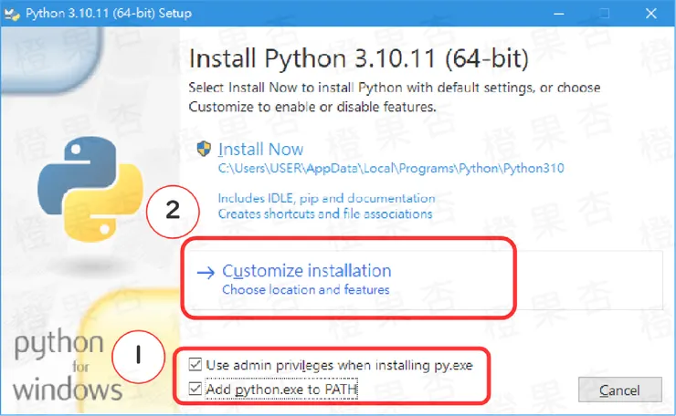Viewport: 676px width, 416px height.
Task: Close the Python Setup window
Action: tap(649, 14)
